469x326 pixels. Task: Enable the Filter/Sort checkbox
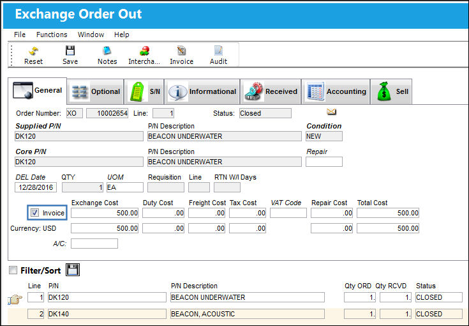tap(13, 270)
